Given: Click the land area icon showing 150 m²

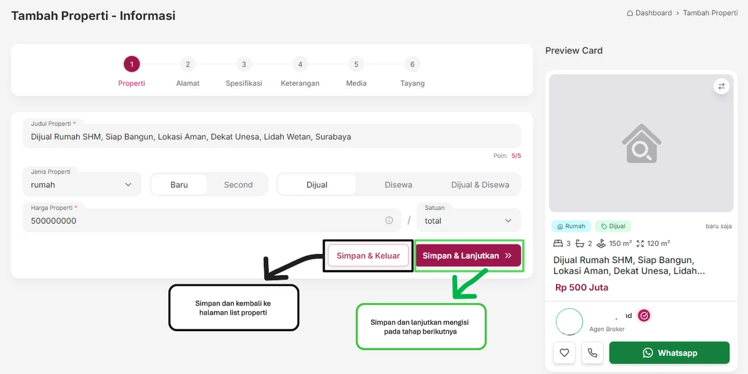Looking at the screenshot, I should [601, 243].
